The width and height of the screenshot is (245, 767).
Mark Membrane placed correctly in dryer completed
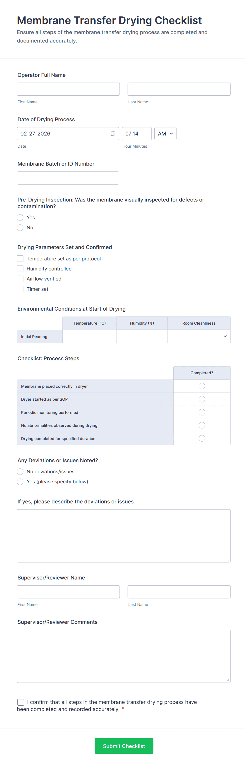tap(202, 386)
